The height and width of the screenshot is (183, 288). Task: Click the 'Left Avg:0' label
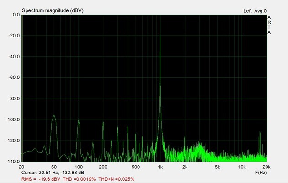pyautogui.click(x=255, y=11)
